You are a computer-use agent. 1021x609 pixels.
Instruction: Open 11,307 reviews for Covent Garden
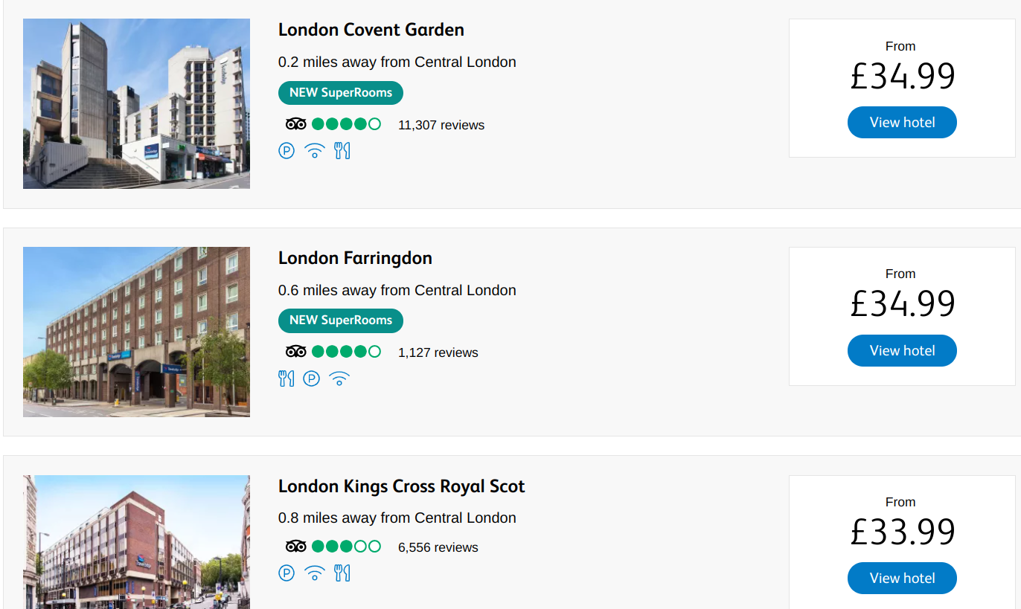(441, 125)
